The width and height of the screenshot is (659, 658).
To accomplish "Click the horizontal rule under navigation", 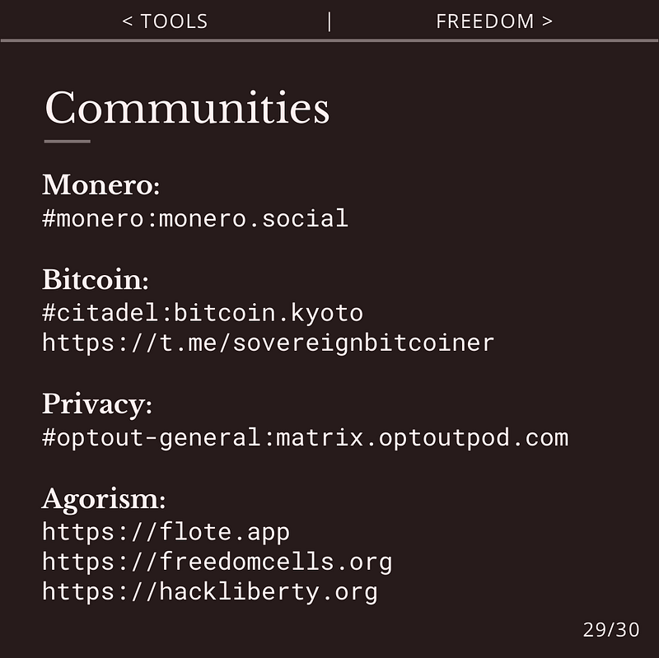I will coord(329,40).
